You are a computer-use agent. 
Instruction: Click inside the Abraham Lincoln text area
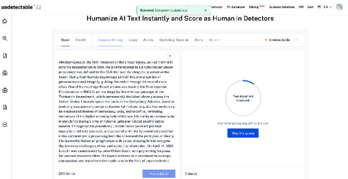117,111
